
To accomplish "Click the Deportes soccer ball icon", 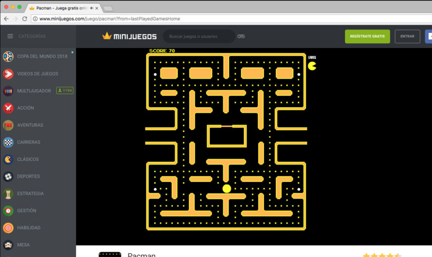I will pos(8,176).
